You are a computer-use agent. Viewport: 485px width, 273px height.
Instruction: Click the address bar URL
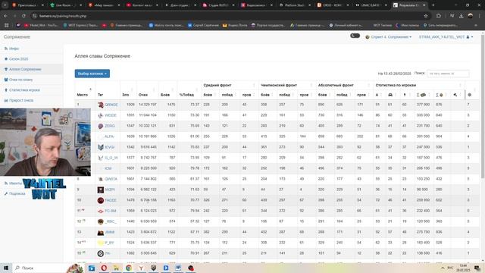click(x=63, y=16)
